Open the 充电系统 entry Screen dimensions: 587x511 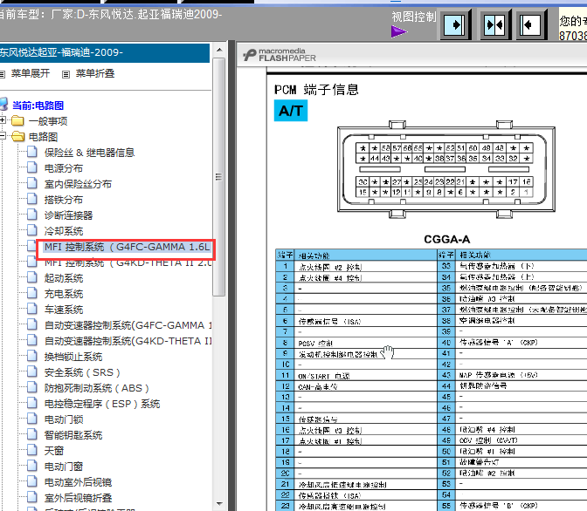pos(63,294)
